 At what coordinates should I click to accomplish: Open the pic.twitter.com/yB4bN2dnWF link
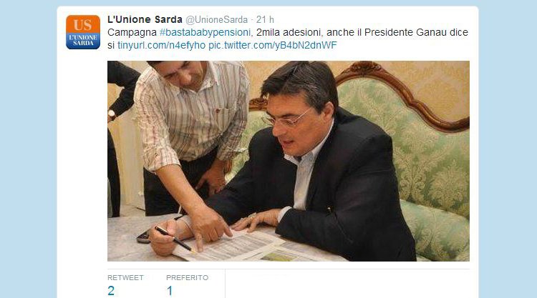coord(273,45)
